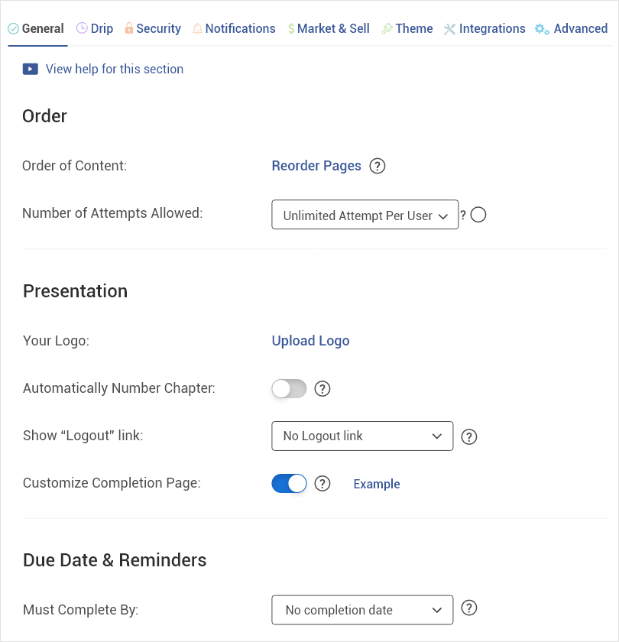Switch to the Security tab
Screen dimensions: 619x642
pos(153,29)
